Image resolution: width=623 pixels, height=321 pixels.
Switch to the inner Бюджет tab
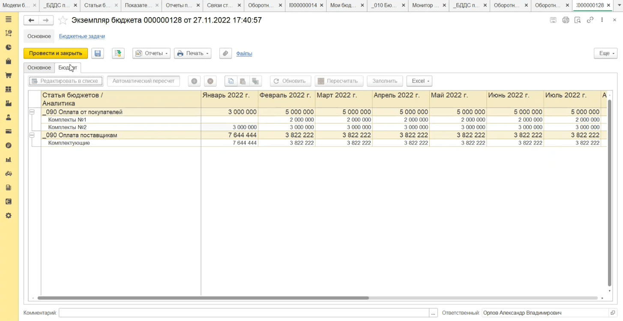tap(68, 68)
